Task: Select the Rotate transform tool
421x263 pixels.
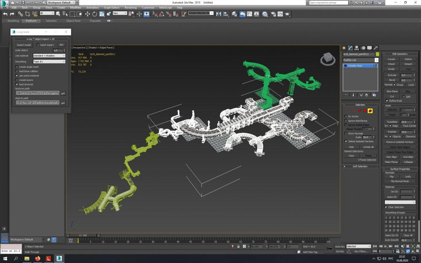Action: point(94,13)
